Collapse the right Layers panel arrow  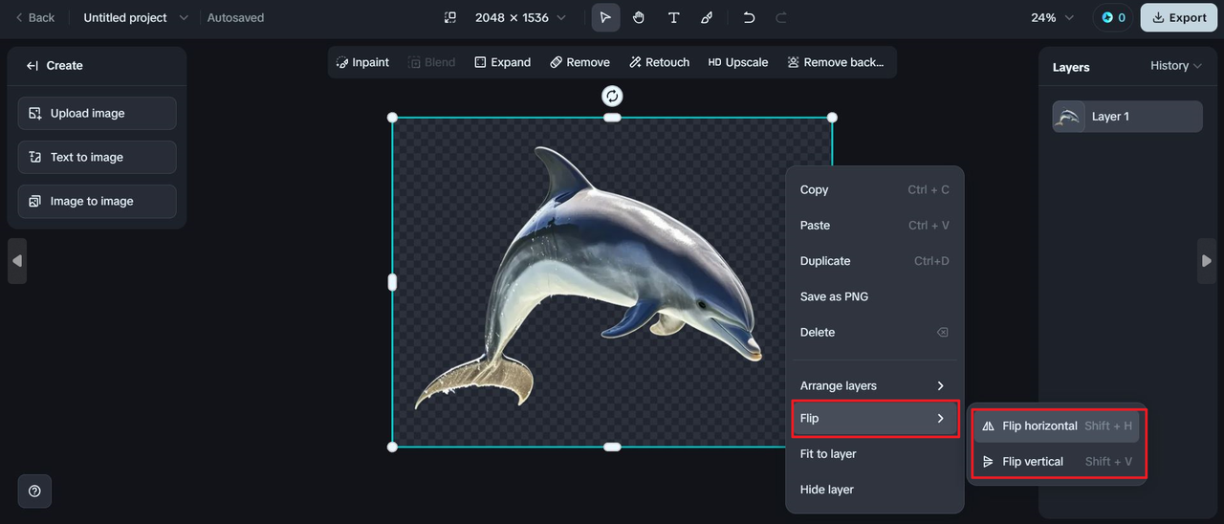(1206, 261)
